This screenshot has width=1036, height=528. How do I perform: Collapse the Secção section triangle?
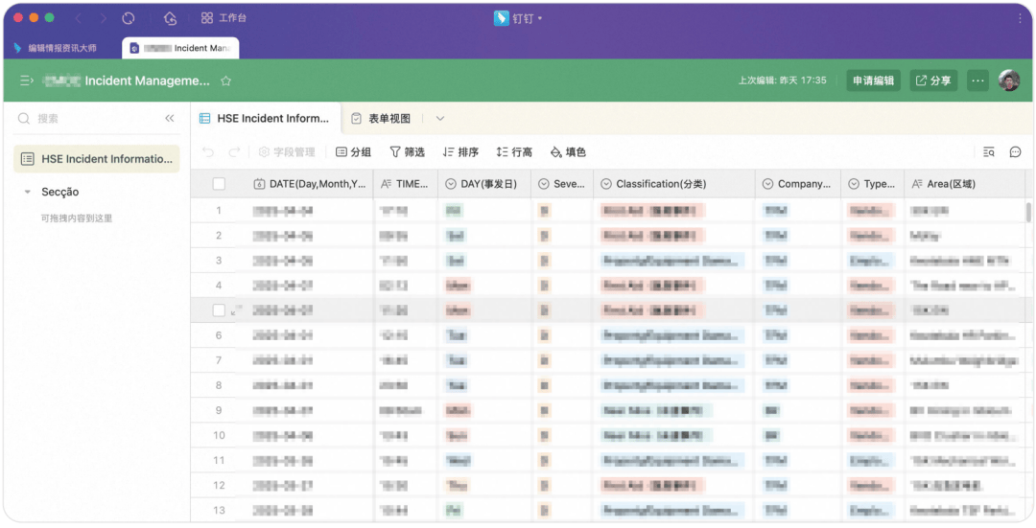click(28, 193)
